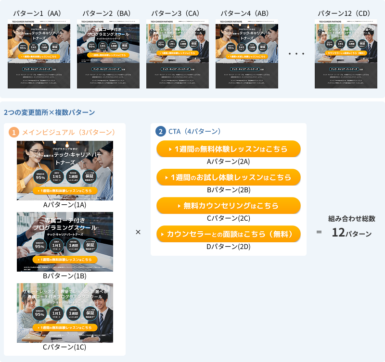The width and height of the screenshot is (385, 362).
Task: Click the orange CTA in パターン4 thumbnail
Action: coord(247,56)
